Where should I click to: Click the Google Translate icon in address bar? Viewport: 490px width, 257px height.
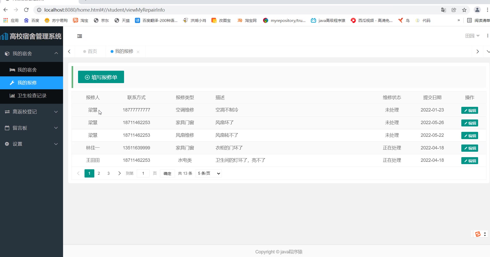tap(443, 10)
